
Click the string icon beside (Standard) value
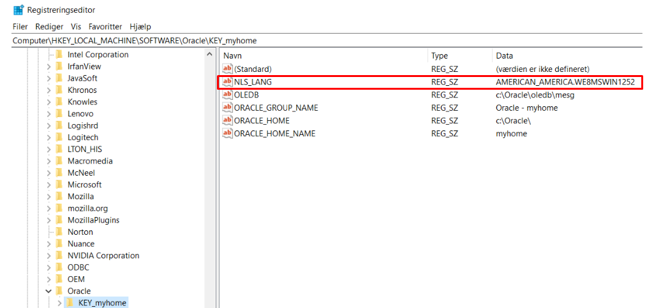[227, 69]
